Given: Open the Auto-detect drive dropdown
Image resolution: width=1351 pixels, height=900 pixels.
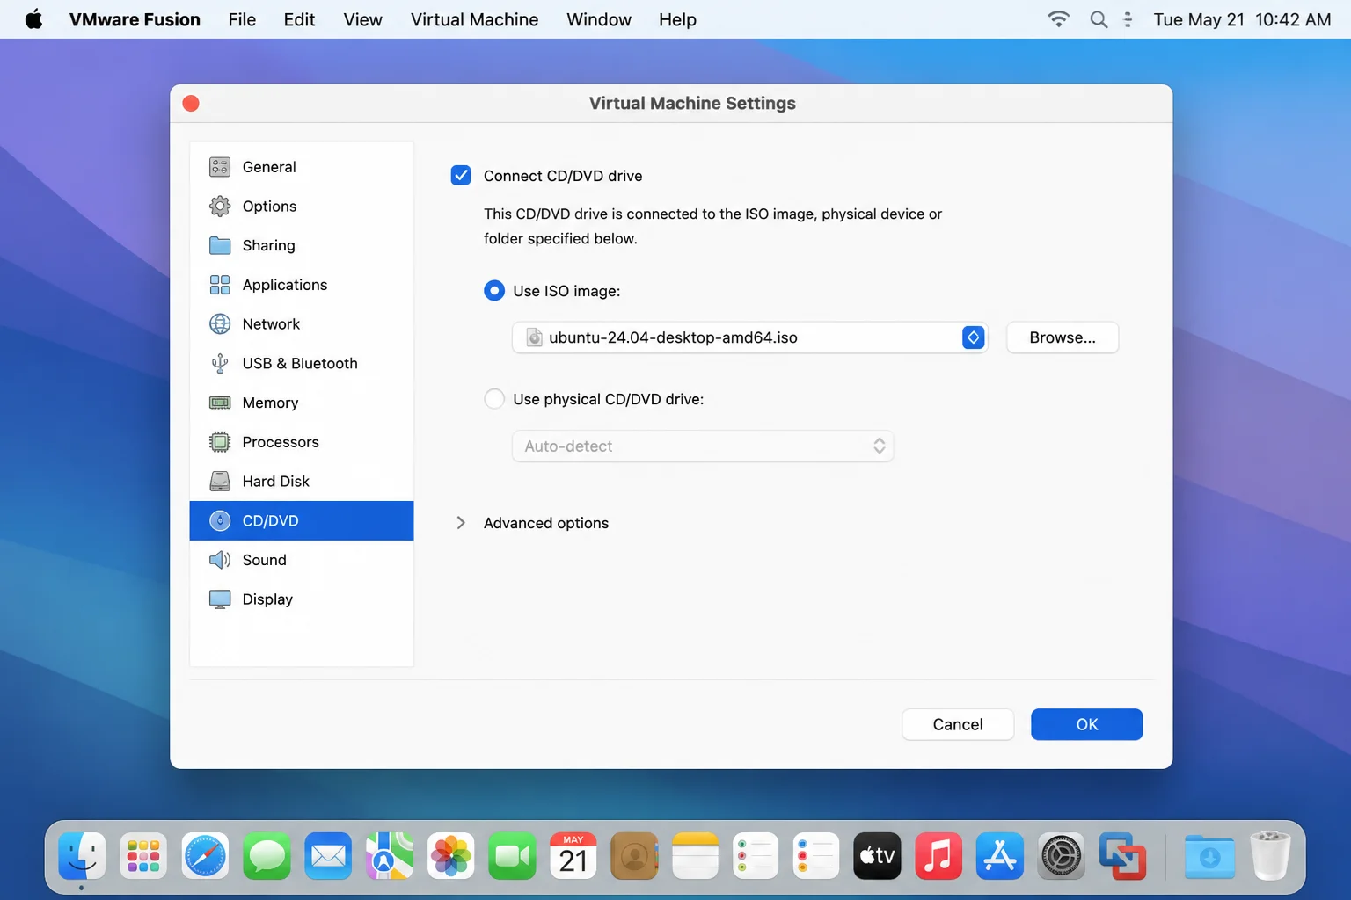Looking at the screenshot, I should point(703,446).
